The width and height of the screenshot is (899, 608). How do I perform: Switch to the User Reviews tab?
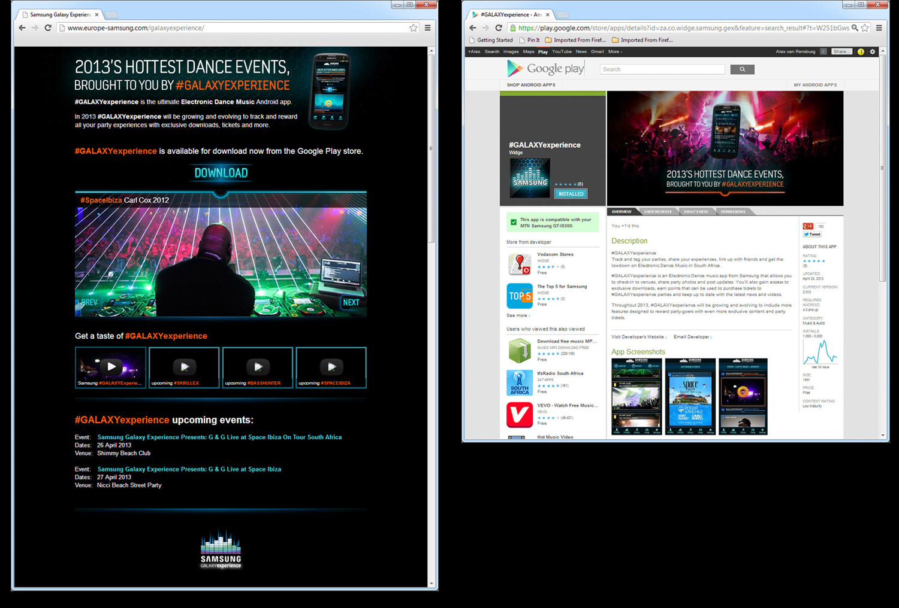point(657,211)
